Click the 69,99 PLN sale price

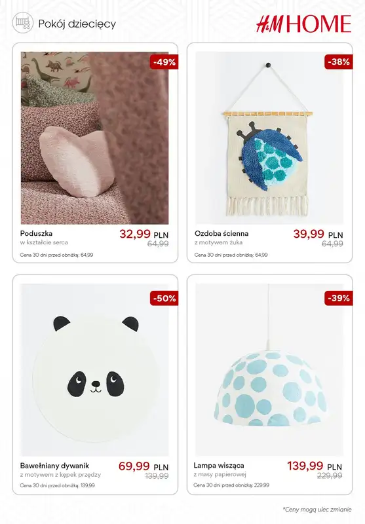(144, 466)
